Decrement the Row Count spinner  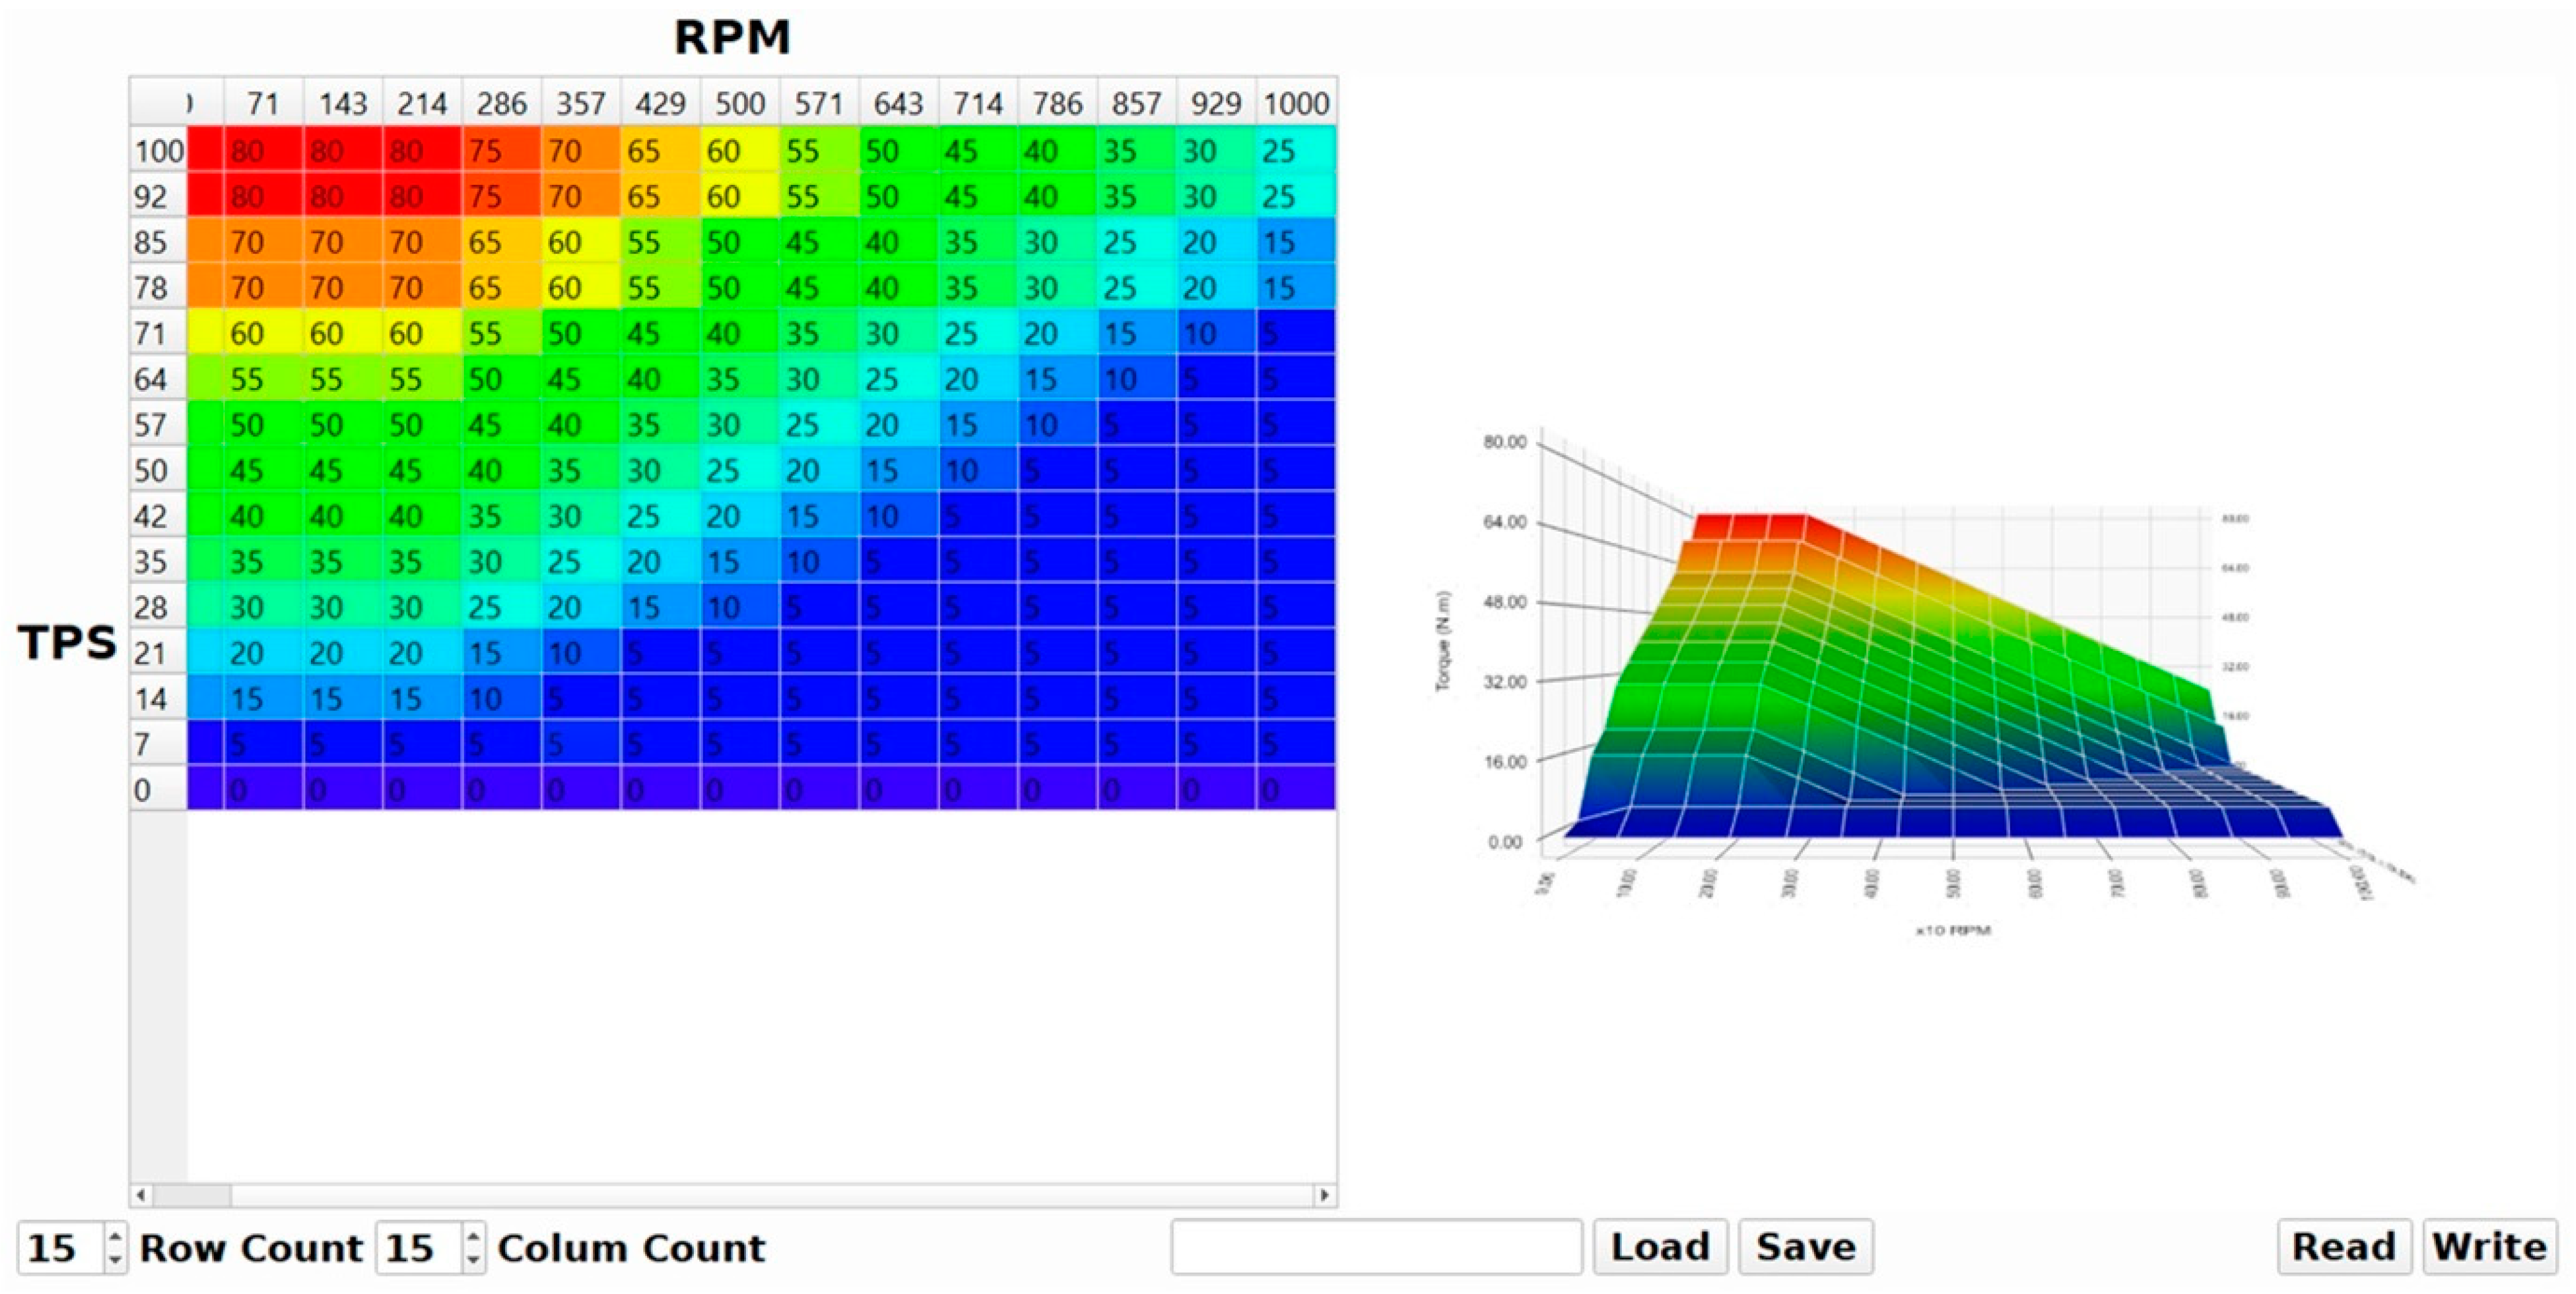116,1259
